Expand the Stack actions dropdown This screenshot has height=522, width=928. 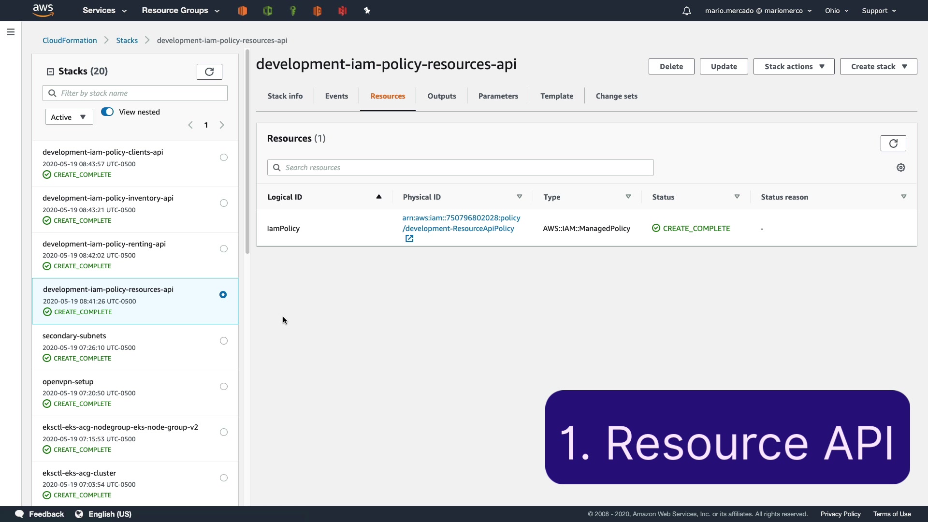tap(794, 67)
